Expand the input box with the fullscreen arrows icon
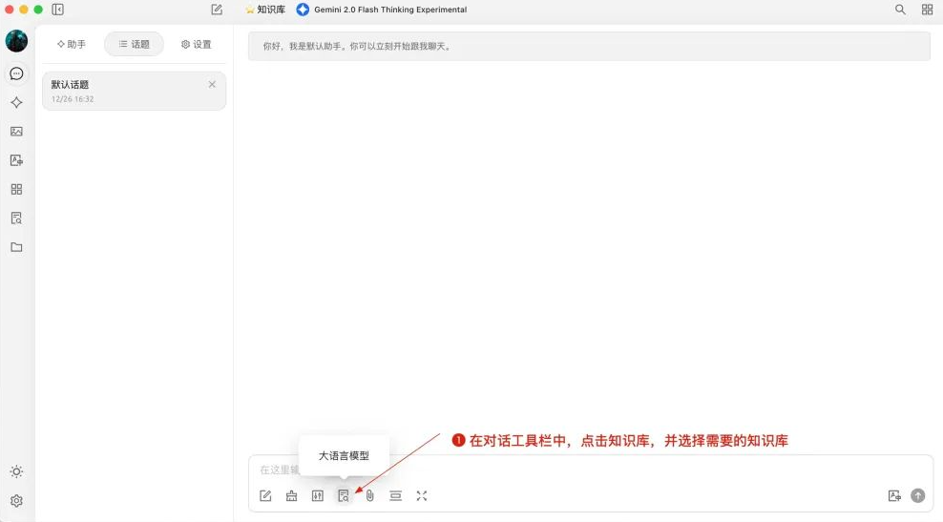Viewport: 943px width, 522px height. (422, 496)
